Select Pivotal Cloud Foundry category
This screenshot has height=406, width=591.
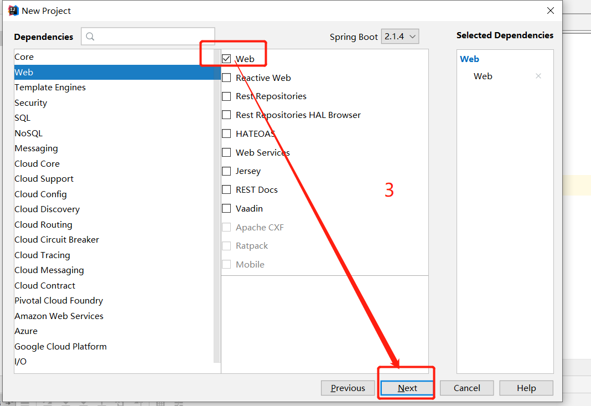114,301
